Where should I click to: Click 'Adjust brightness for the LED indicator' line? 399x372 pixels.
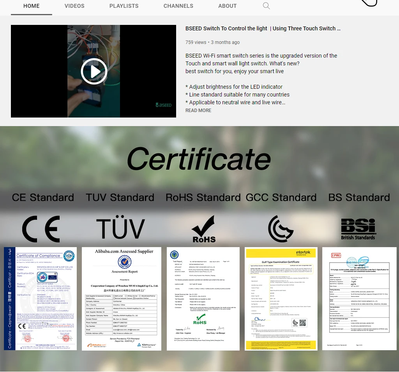tap(234, 87)
